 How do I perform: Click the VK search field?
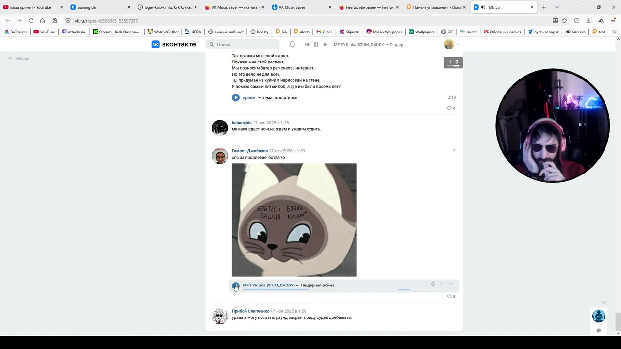coord(243,44)
